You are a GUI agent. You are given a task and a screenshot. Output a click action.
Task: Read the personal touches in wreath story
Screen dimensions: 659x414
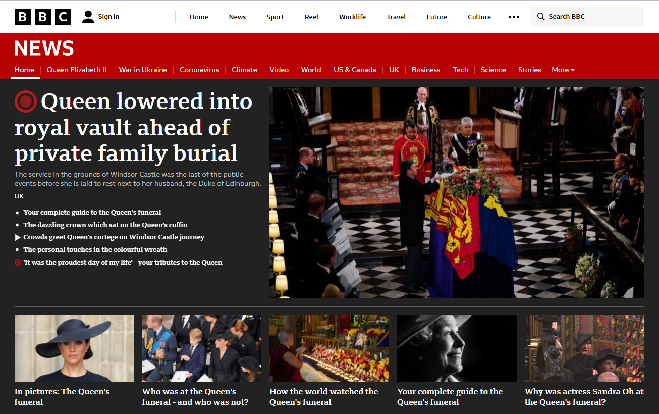click(95, 249)
